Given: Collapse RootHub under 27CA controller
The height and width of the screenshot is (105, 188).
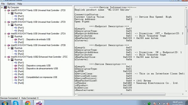Looking at the screenshot, I should point(9,36).
